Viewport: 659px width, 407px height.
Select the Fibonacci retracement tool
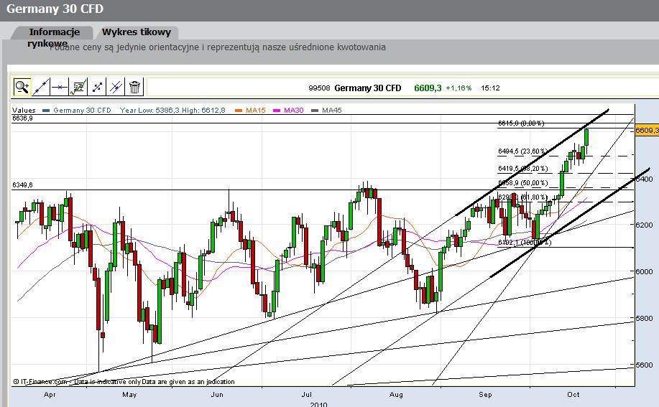[78, 87]
